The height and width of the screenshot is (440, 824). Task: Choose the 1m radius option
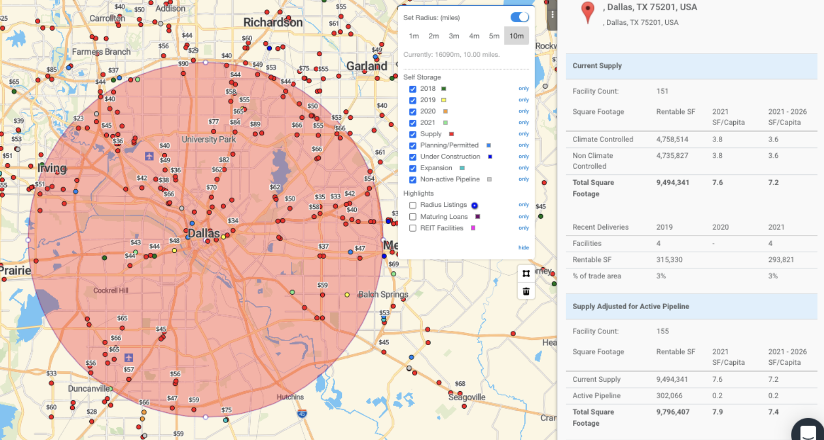(414, 36)
